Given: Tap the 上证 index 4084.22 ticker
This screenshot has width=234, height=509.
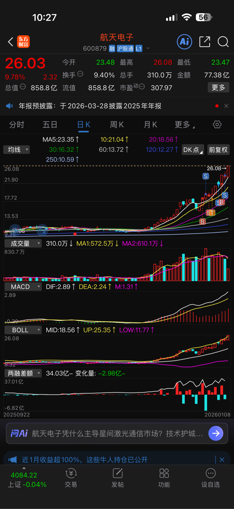Looking at the screenshot, I should pyautogui.click(x=27, y=480).
